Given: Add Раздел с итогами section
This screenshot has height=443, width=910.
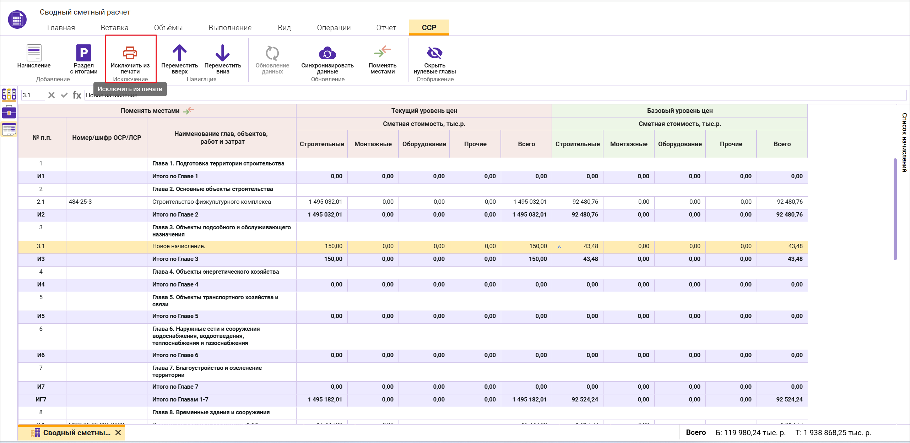Looking at the screenshot, I should (x=83, y=53).
